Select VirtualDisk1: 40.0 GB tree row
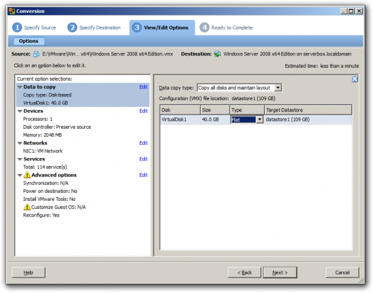 point(45,103)
